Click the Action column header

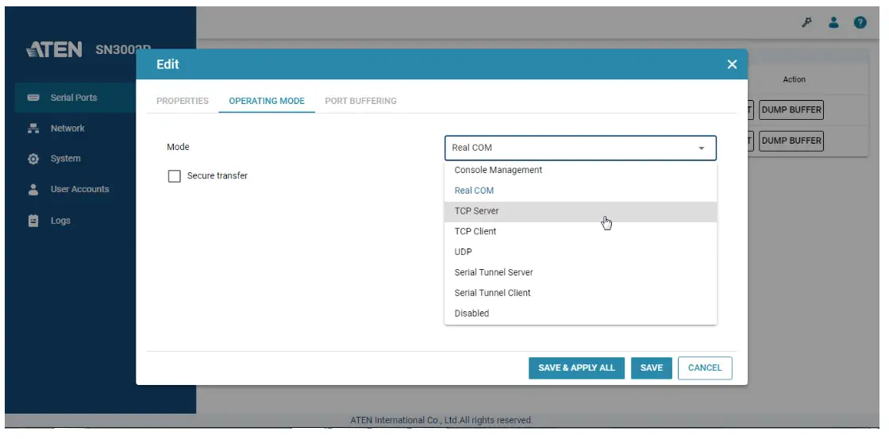click(x=794, y=80)
